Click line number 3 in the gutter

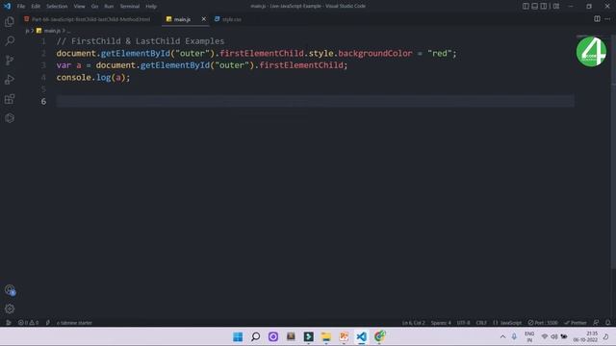tap(43, 65)
